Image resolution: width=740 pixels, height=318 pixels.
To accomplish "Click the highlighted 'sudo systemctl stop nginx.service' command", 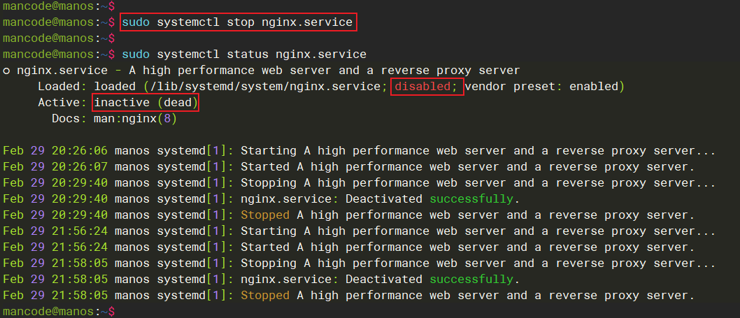I will pyautogui.click(x=237, y=22).
